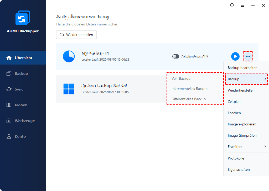The image size is (269, 191).
Task: Select Voll-Backup from submenu
Action: [181, 78]
